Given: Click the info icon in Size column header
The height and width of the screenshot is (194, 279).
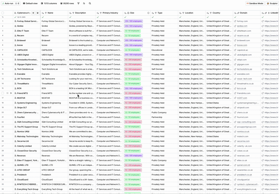Looking at the screenshot, I should coord(148,13).
